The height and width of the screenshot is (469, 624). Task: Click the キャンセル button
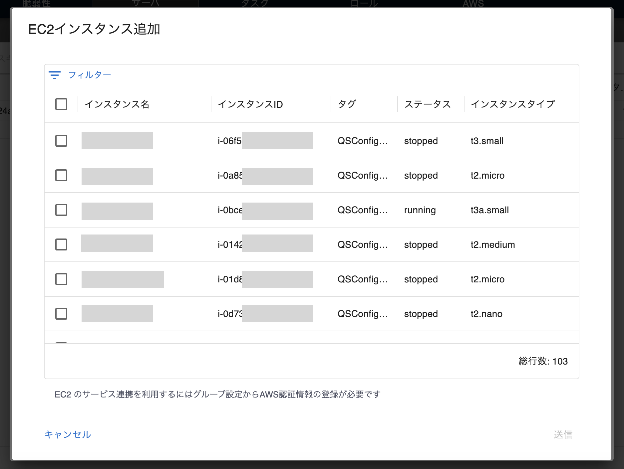click(68, 434)
